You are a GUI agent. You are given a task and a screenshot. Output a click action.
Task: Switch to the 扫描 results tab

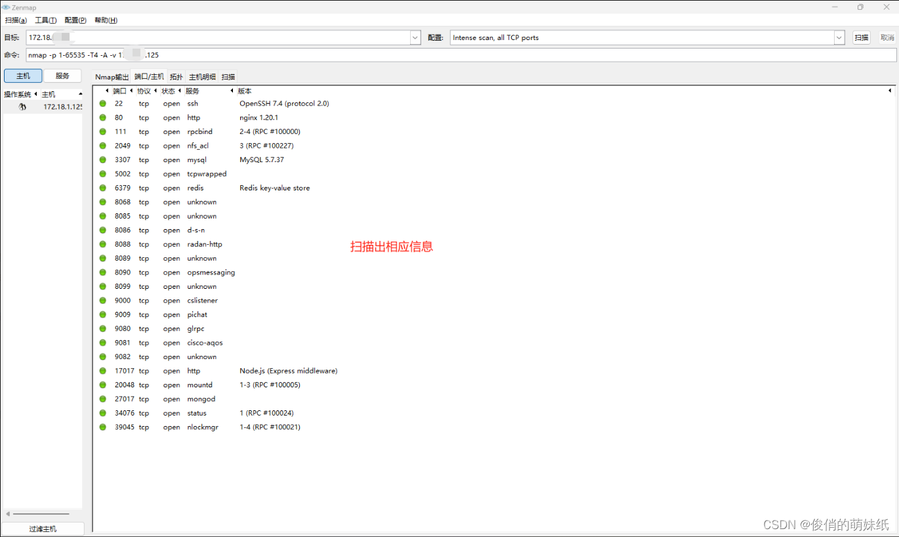pos(228,77)
